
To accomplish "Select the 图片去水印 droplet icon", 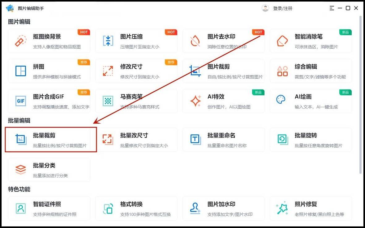I will click(x=195, y=41).
